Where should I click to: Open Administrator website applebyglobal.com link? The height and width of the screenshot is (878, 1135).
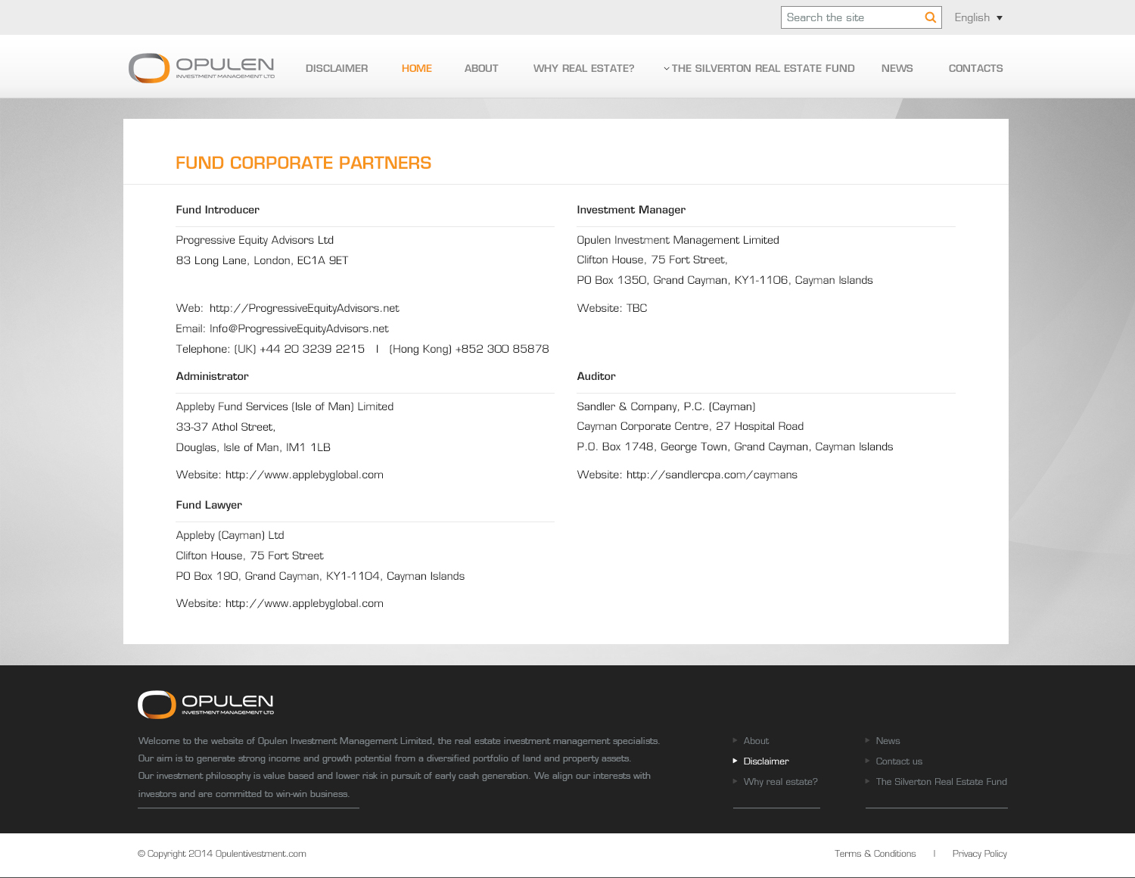tap(304, 475)
